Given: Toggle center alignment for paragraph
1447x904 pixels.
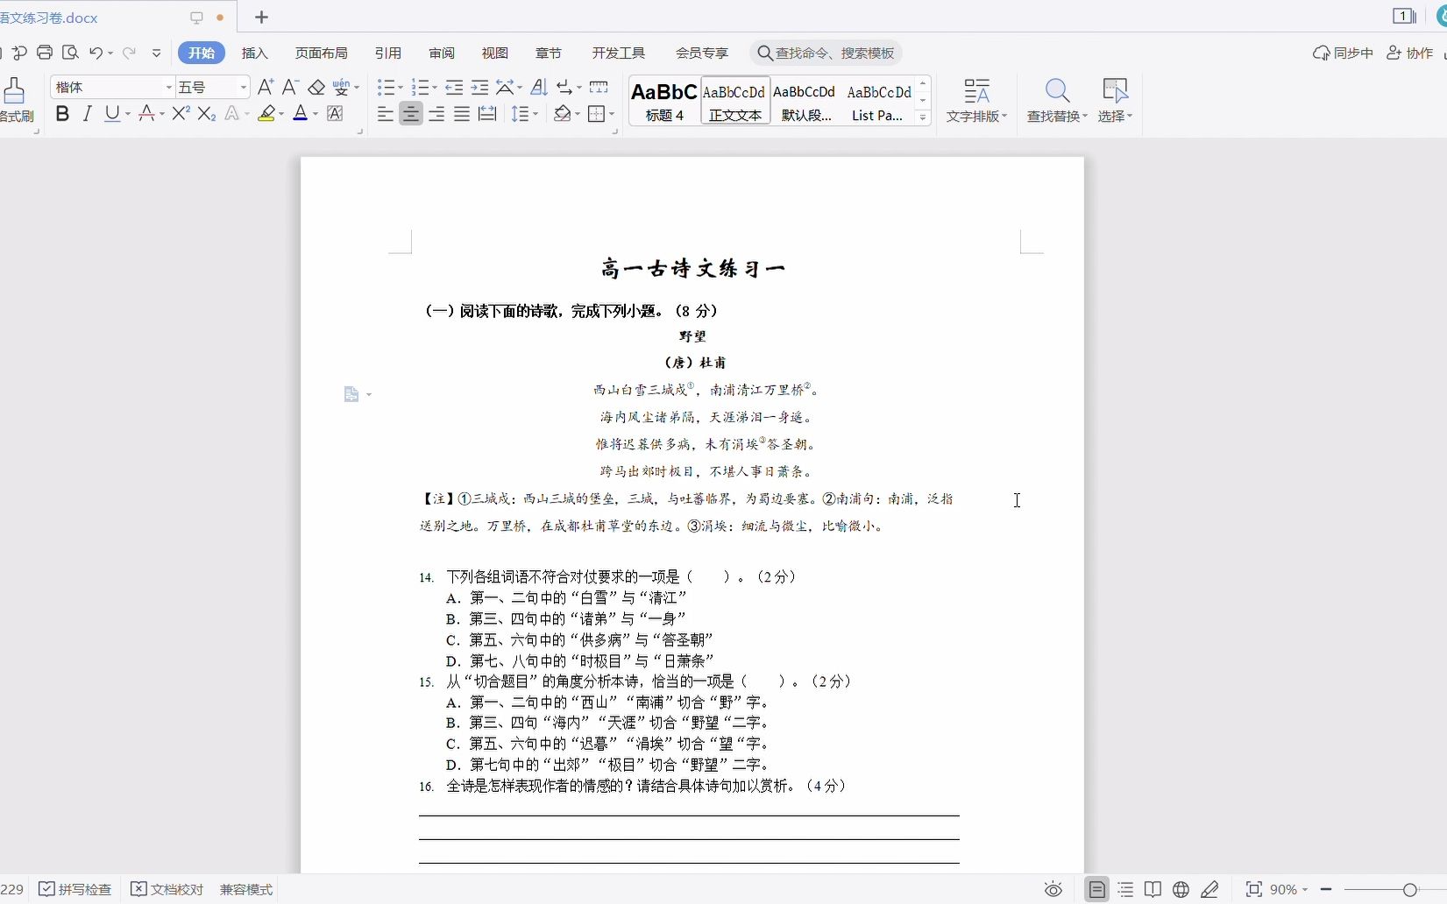Looking at the screenshot, I should point(411,114).
